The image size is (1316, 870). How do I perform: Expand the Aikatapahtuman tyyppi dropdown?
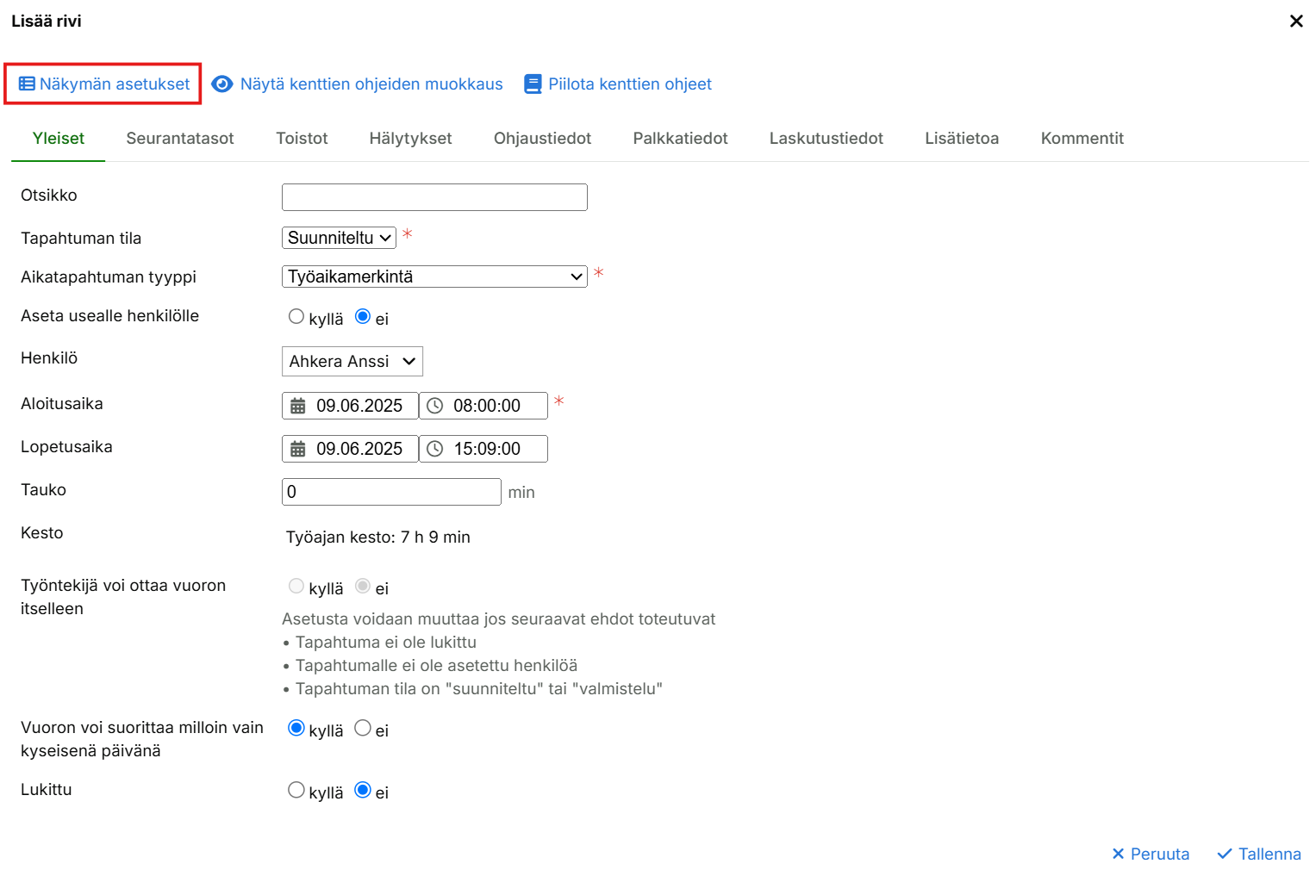coord(434,277)
